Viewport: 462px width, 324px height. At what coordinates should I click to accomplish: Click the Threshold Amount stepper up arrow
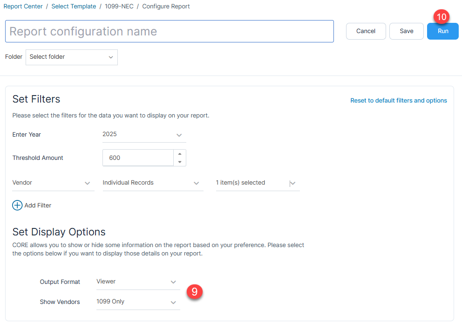(x=180, y=154)
